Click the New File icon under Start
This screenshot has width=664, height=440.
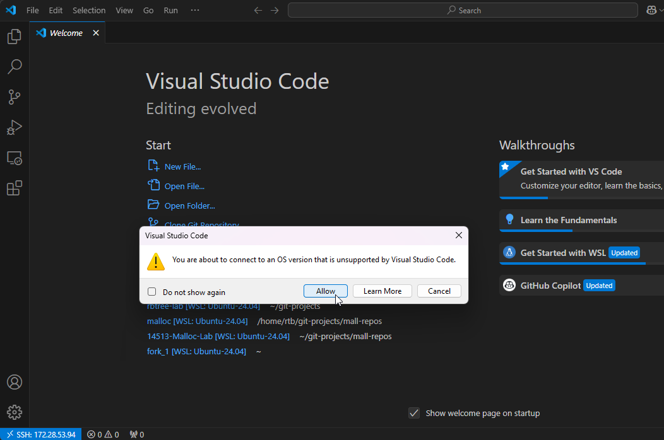point(153,165)
